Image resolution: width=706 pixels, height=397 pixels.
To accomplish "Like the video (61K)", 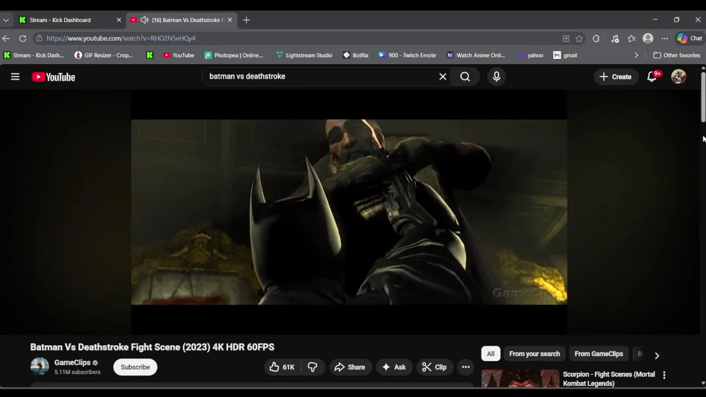I will point(282,367).
